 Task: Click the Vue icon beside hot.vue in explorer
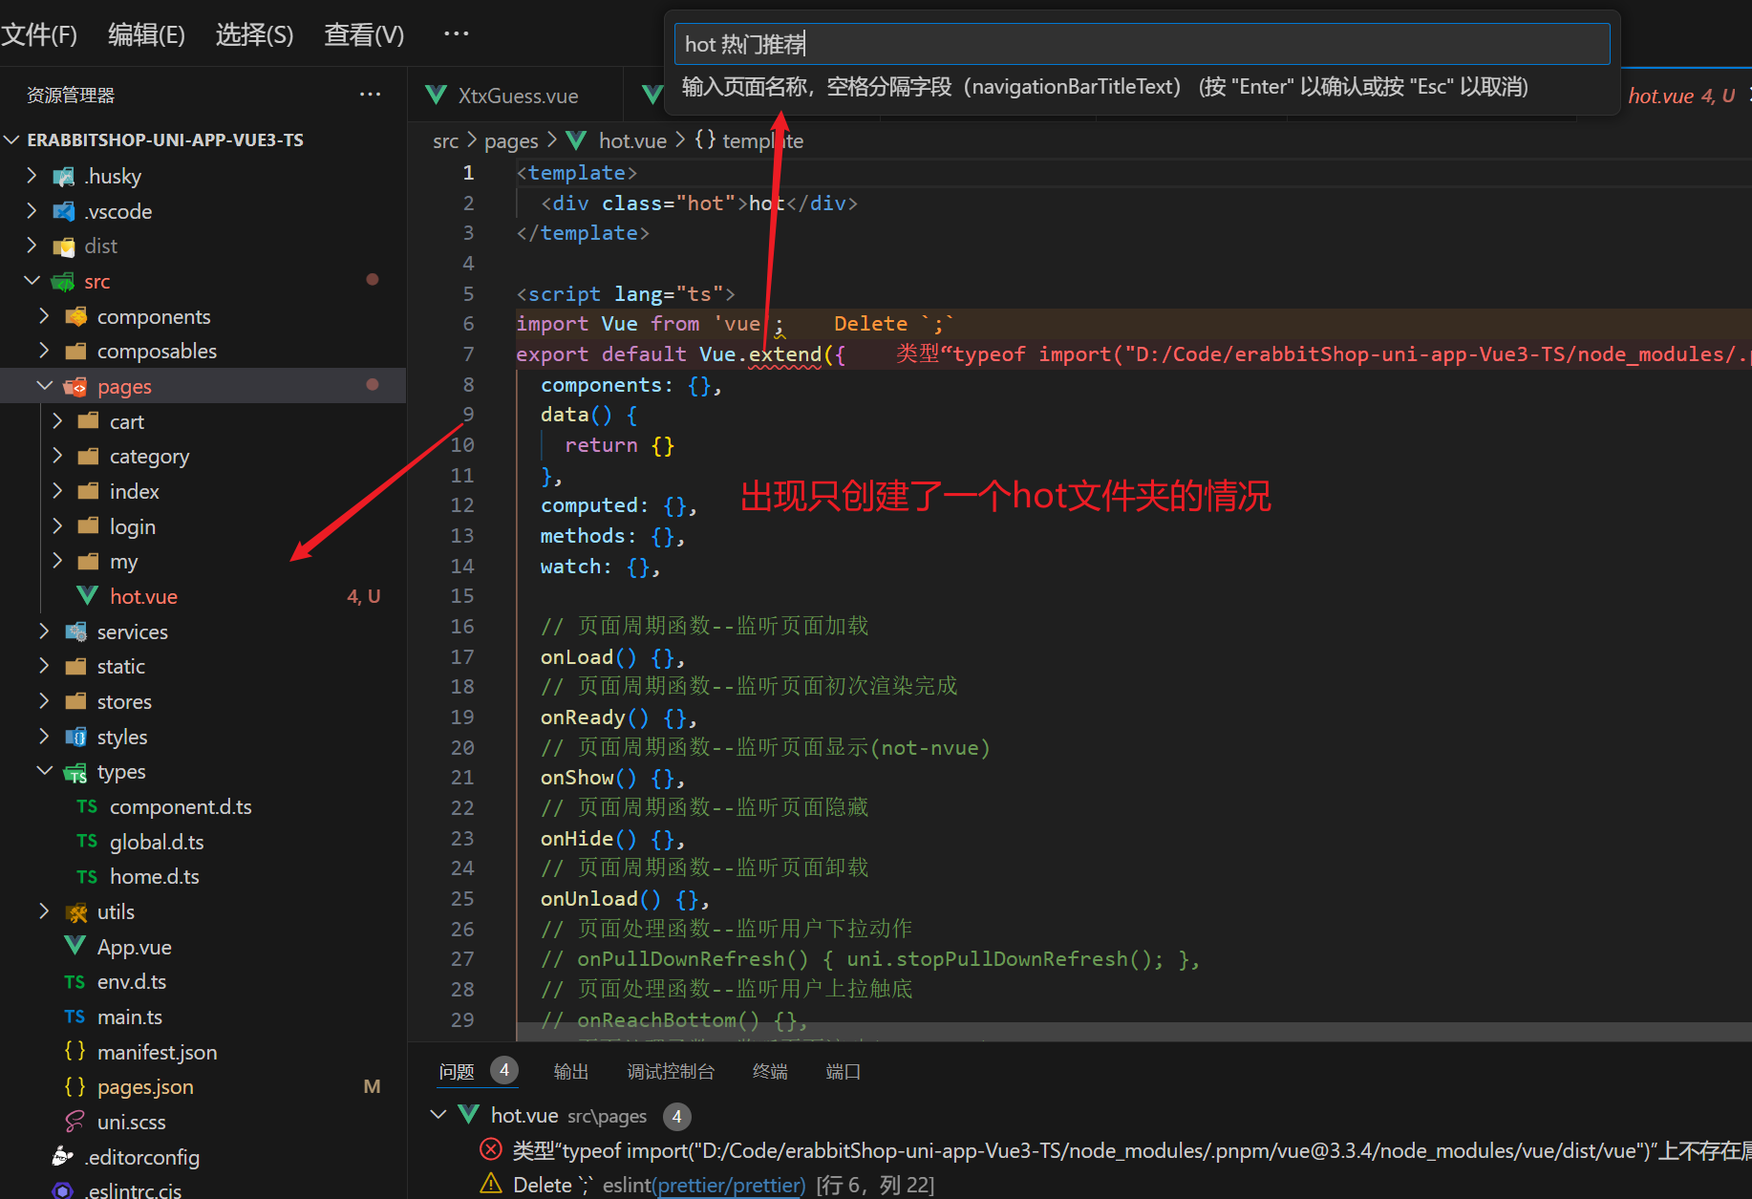click(87, 596)
